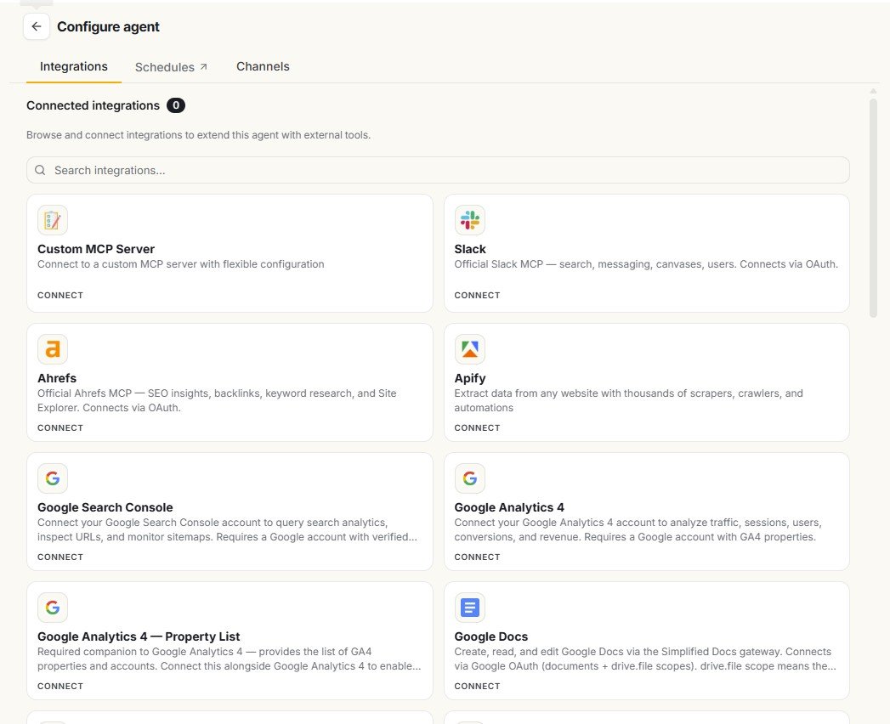Click the Slack description mentioning canvases
Image resolution: width=890 pixels, height=724 pixels.
[646, 264]
